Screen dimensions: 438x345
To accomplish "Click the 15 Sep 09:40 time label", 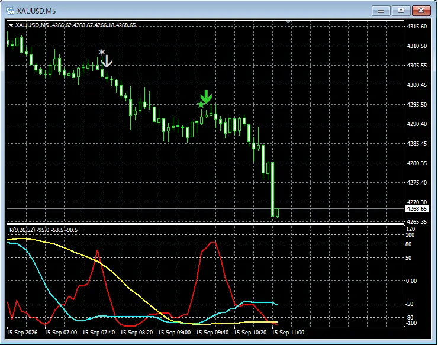I will point(212,333).
